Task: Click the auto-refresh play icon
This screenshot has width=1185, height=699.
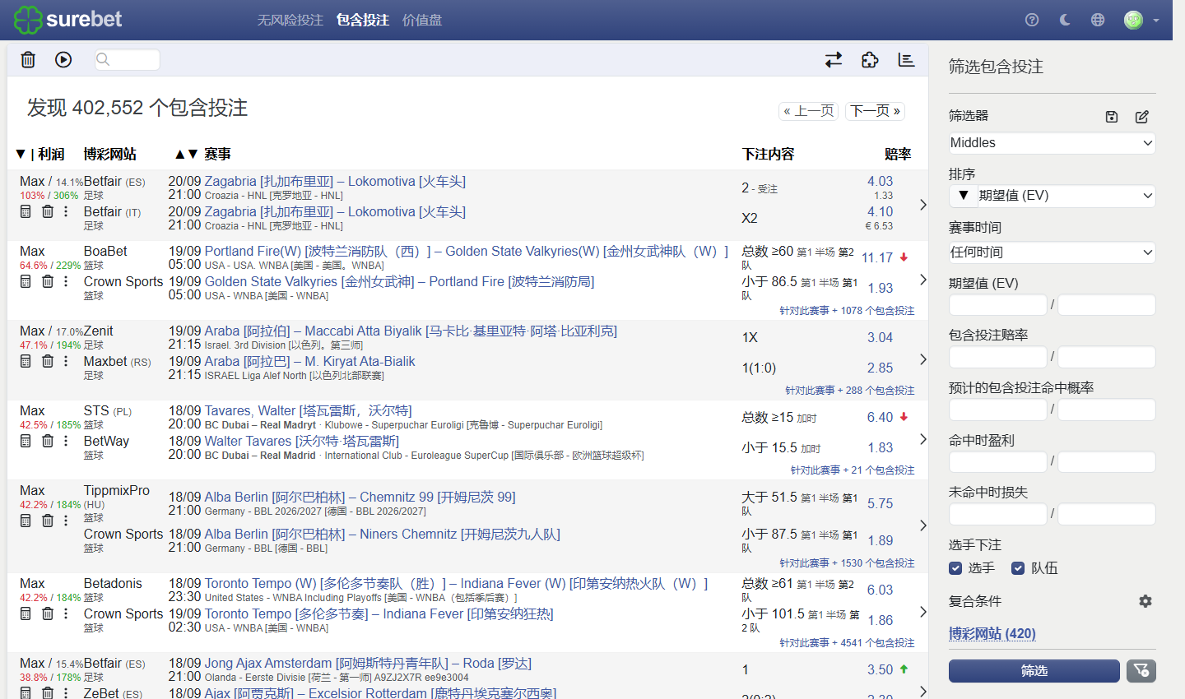Action: 63,59
